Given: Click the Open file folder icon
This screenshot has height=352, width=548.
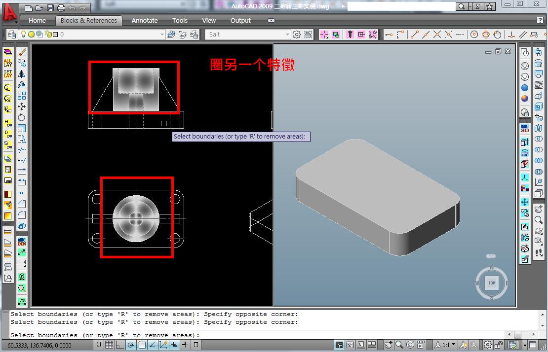Looking at the screenshot, I should (39, 8).
